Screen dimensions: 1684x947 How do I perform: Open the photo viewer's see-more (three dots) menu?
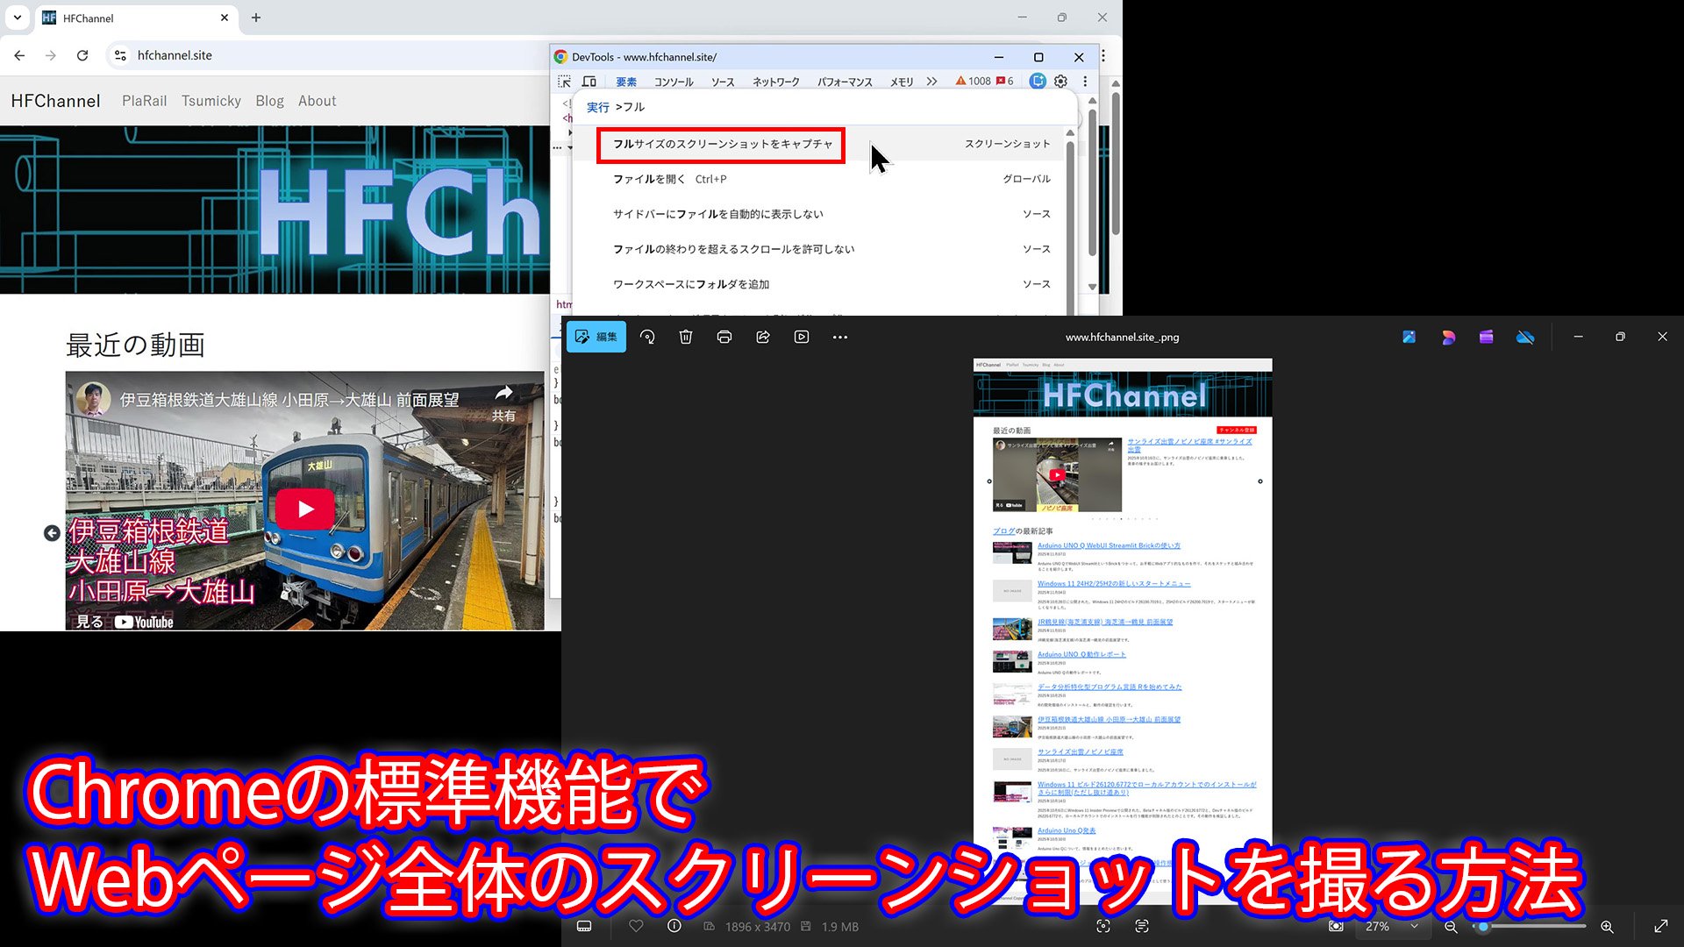pyautogui.click(x=840, y=337)
